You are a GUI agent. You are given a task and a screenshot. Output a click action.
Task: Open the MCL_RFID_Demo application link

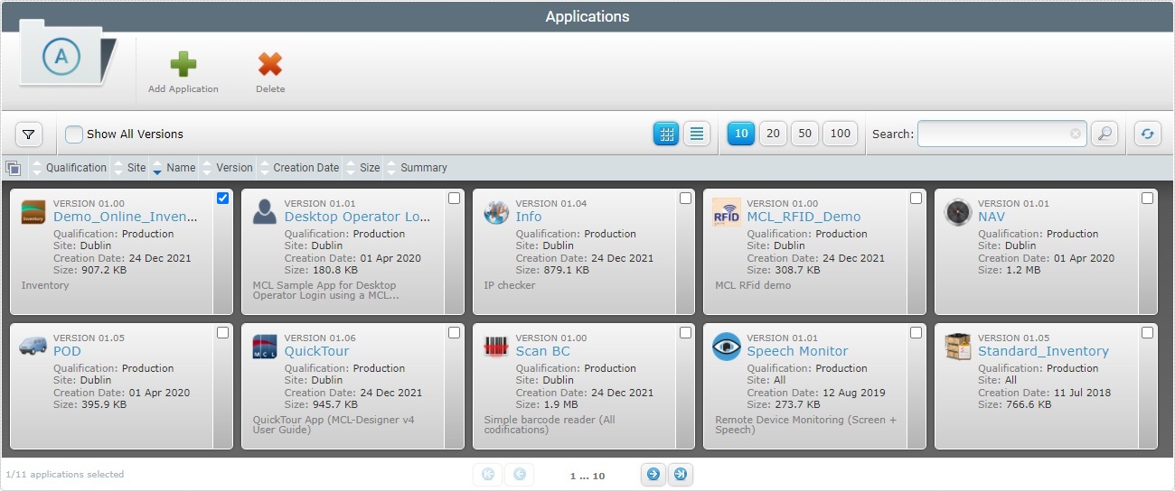[x=804, y=217]
